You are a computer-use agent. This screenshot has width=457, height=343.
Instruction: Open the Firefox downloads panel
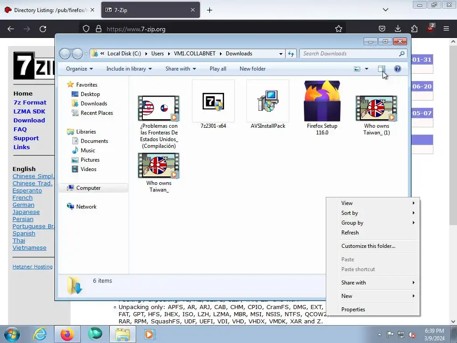point(398,29)
